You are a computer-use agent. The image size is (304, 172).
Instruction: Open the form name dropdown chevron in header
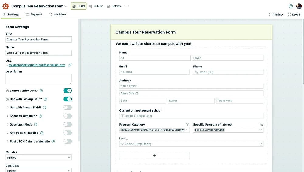click(66, 6)
